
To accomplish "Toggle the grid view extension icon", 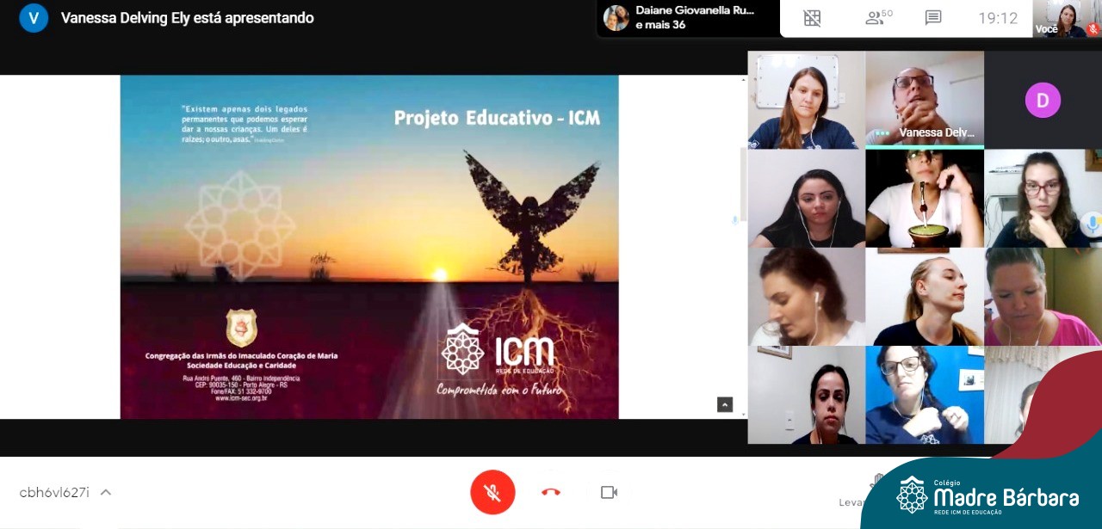I will pyautogui.click(x=812, y=18).
